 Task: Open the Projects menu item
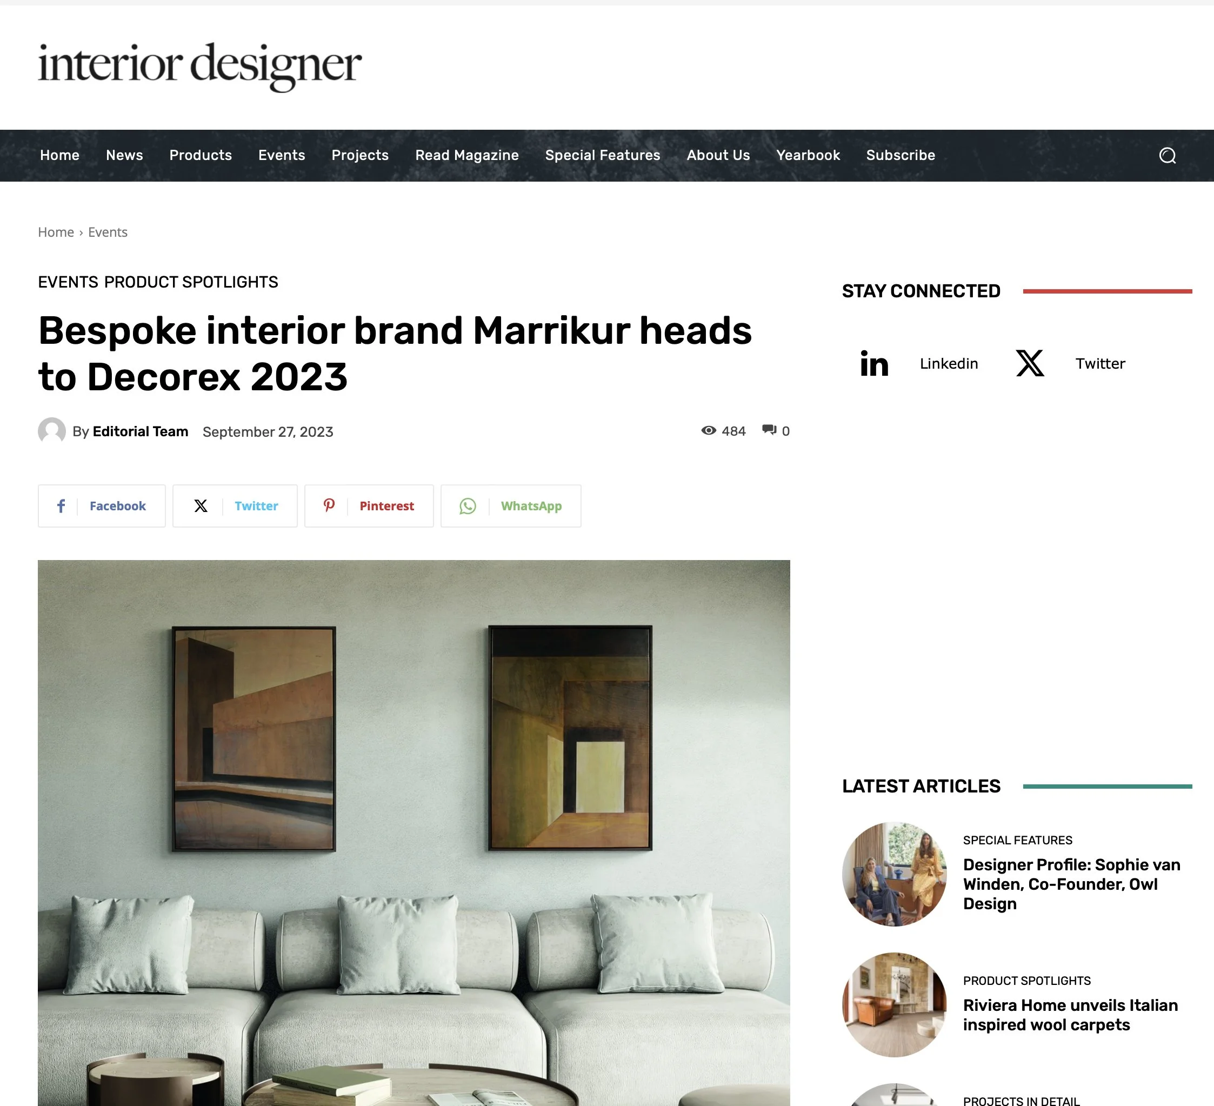(x=360, y=156)
